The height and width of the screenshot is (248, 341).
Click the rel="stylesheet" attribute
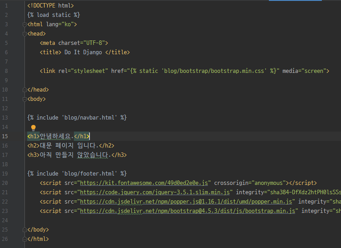pos(83,71)
